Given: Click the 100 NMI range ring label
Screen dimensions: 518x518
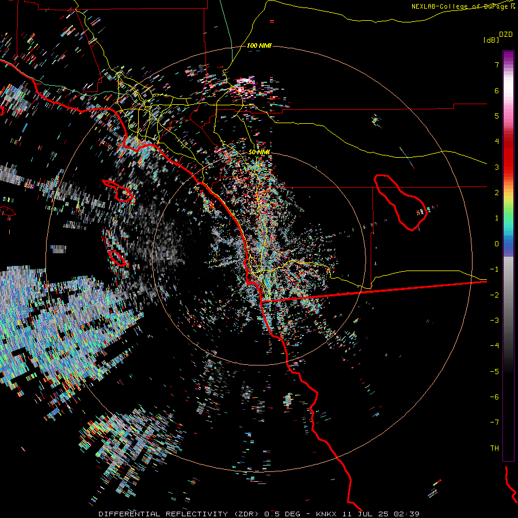Looking at the screenshot, I should [259, 45].
